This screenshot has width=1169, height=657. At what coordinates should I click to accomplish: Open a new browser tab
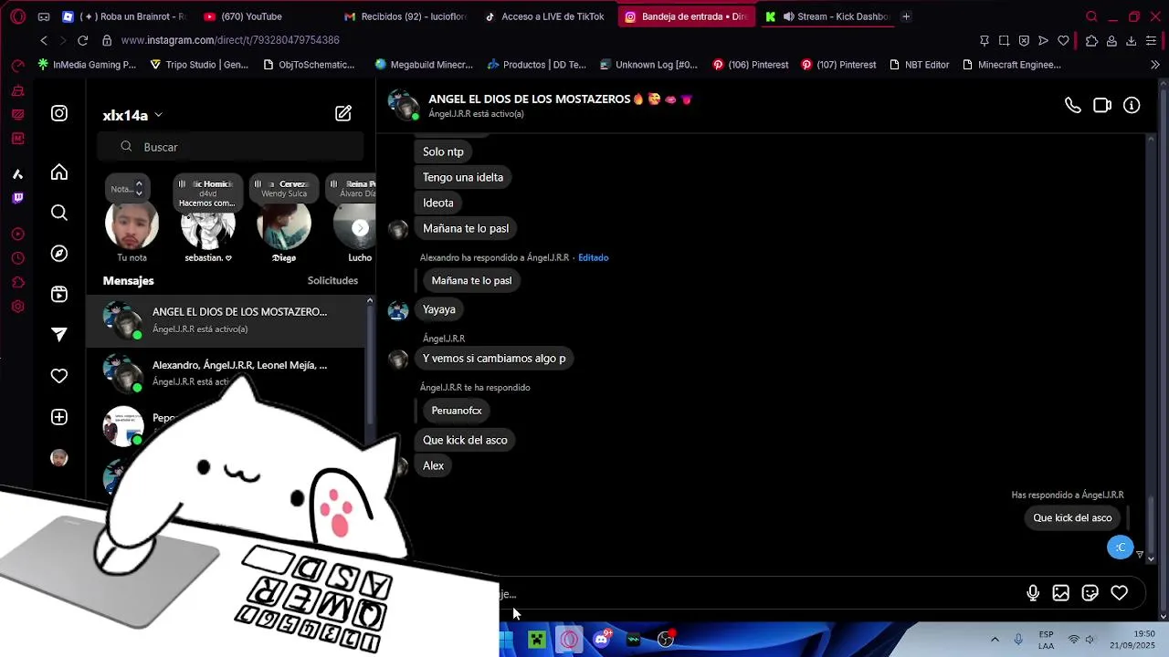click(906, 16)
